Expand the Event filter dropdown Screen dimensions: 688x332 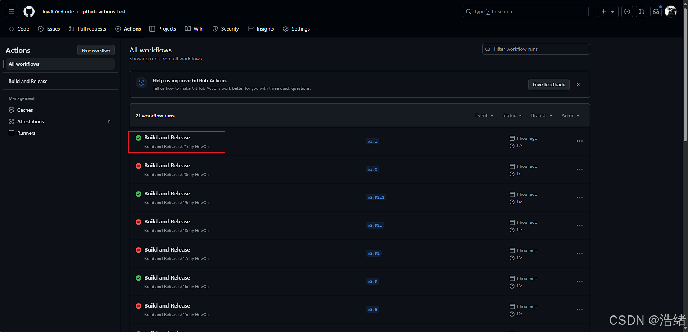coord(484,115)
